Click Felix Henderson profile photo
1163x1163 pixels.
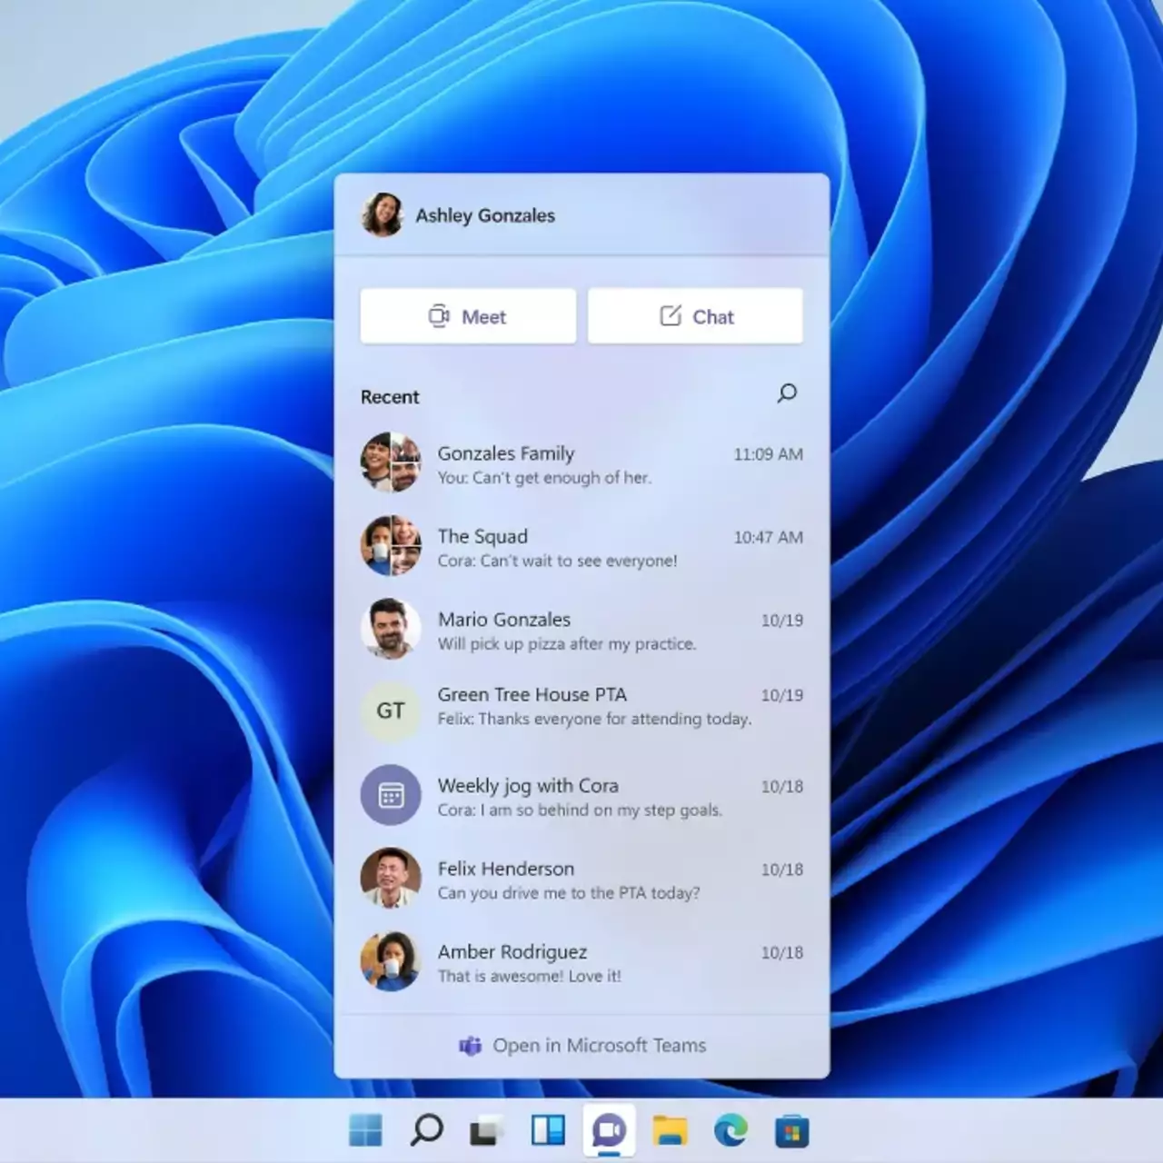pyautogui.click(x=391, y=878)
